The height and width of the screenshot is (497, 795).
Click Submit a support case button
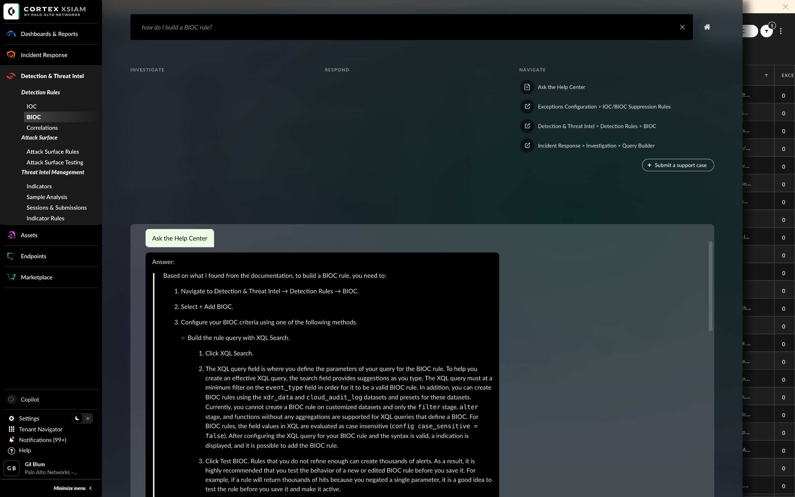[x=677, y=165]
